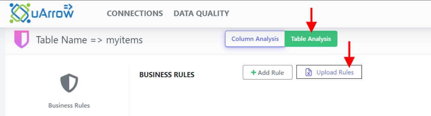Click the Upload Rules button
The image size is (431, 116).
coord(329,72)
